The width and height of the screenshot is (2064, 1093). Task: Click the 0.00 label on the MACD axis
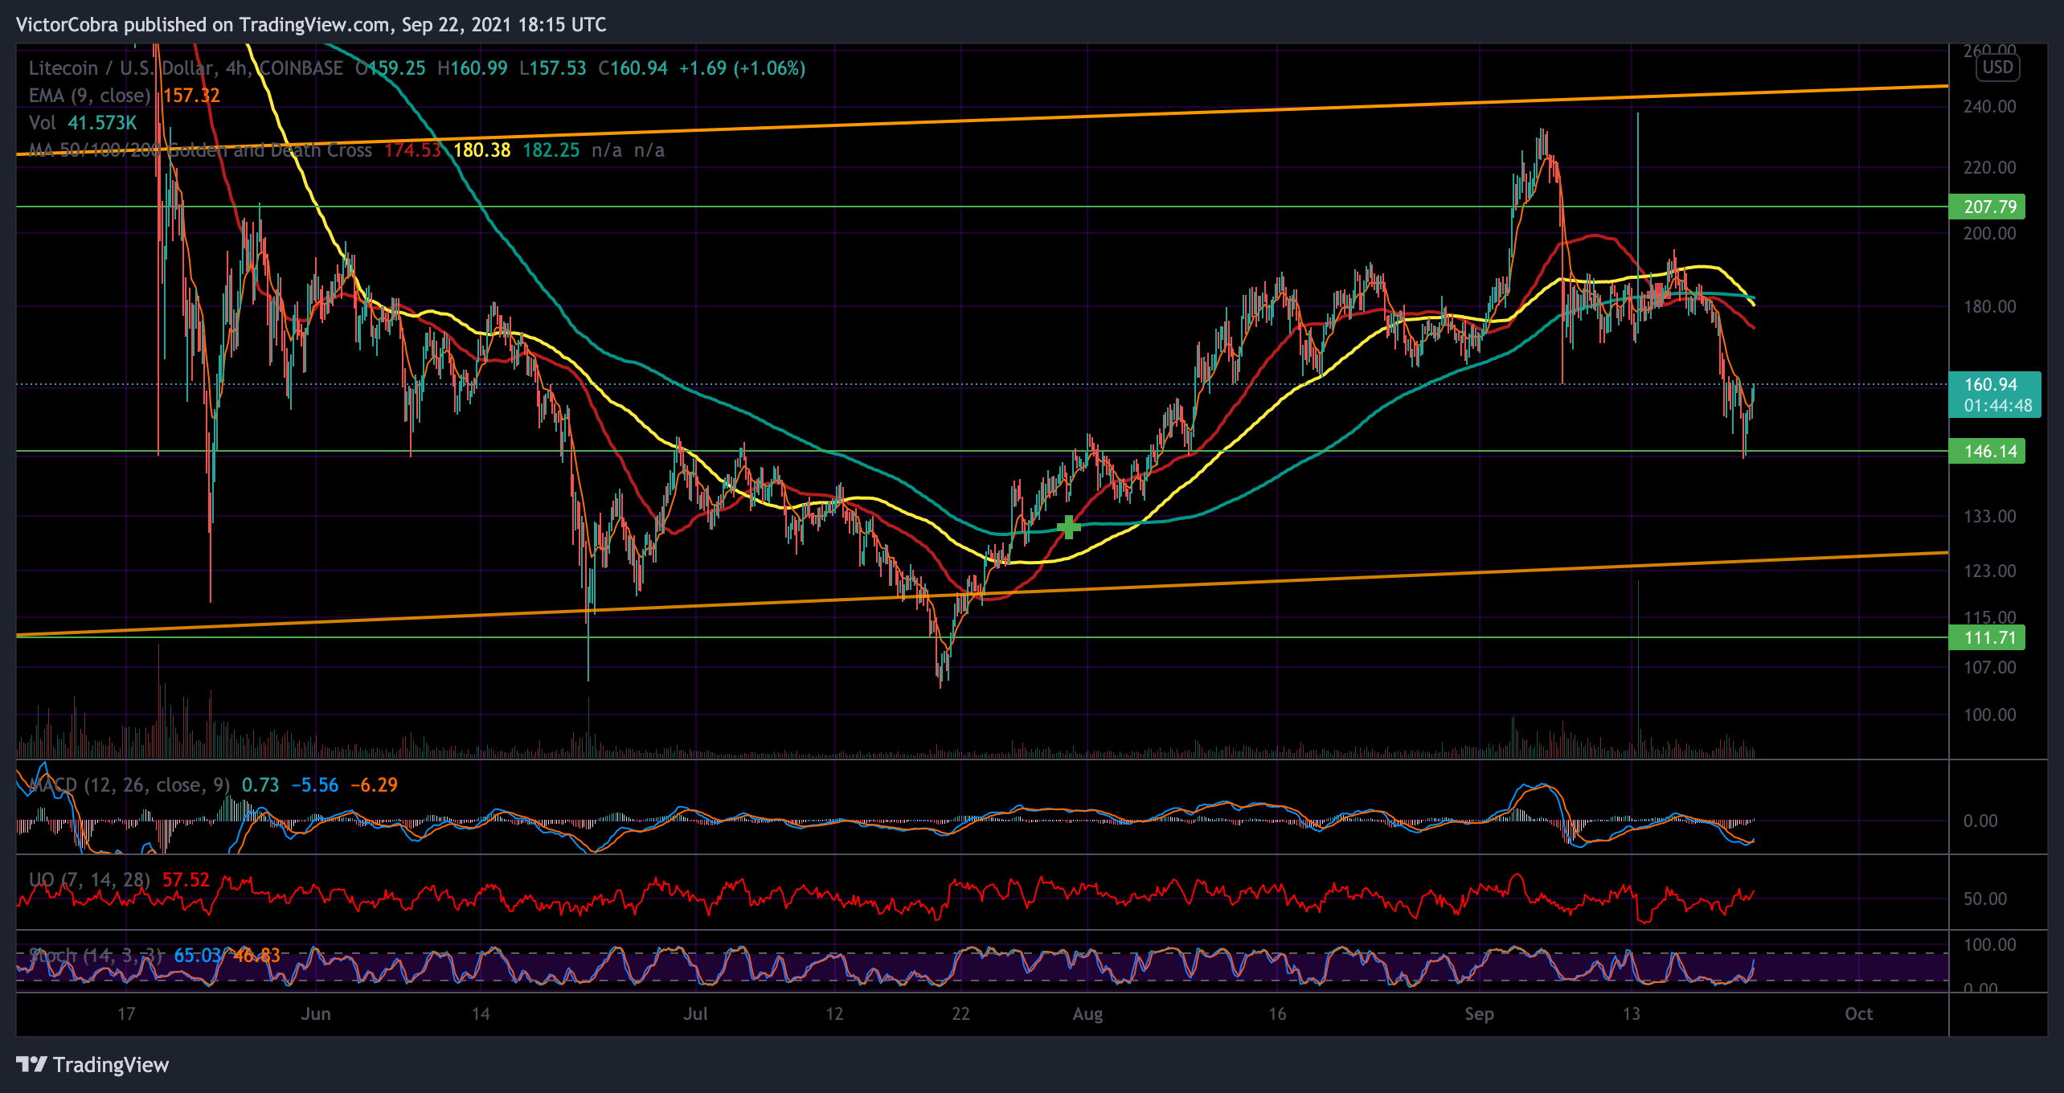[1980, 821]
